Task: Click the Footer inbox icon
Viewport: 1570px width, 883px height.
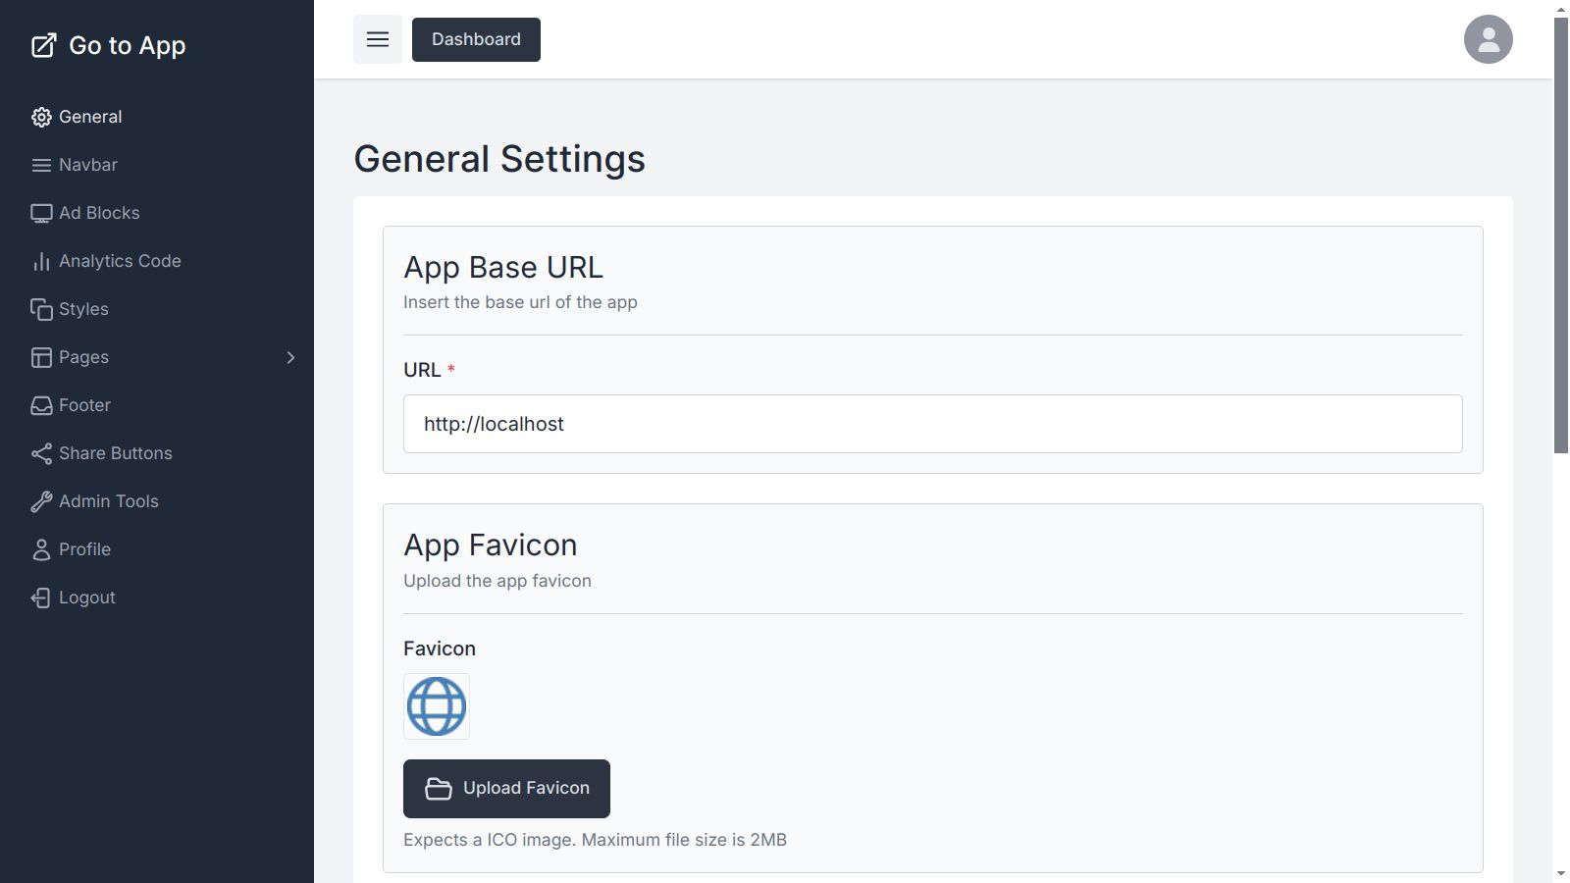Action: [41, 405]
